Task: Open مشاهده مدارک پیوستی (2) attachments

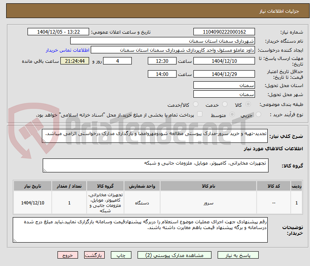Action: coord(175,255)
